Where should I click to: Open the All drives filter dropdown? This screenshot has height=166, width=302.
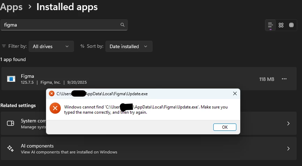pyautogui.click(x=51, y=46)
